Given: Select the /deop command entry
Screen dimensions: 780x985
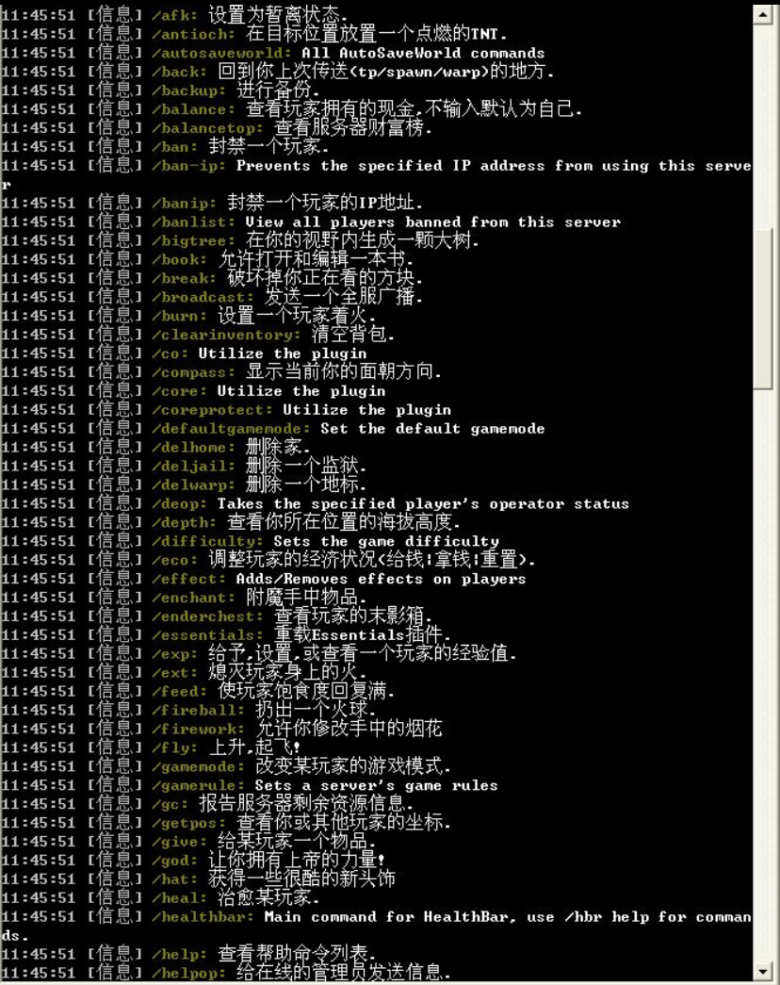Looking at the screenshot, I should coord(315,503).
